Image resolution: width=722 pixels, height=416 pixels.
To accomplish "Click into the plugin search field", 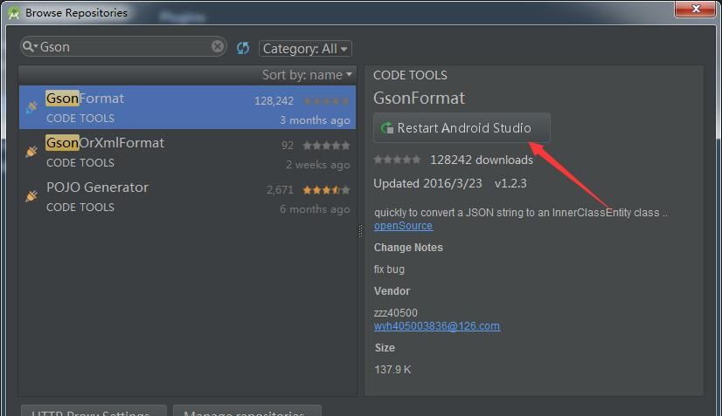I will point(122,47).
